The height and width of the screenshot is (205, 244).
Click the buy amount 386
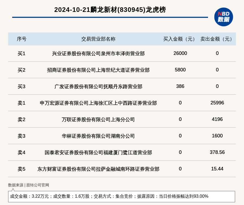tap(180, 86)
